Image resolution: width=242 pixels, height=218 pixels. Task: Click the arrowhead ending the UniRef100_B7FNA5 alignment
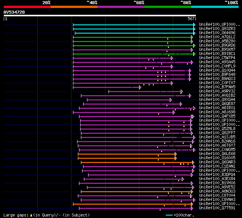[x=140, y=88]
